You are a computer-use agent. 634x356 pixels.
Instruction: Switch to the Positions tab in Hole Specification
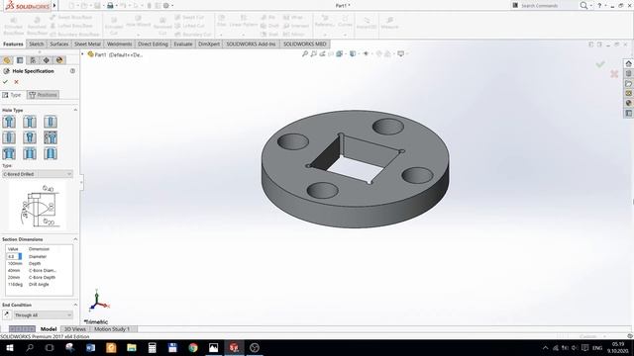pyautogui.click(x=44, y=95)
